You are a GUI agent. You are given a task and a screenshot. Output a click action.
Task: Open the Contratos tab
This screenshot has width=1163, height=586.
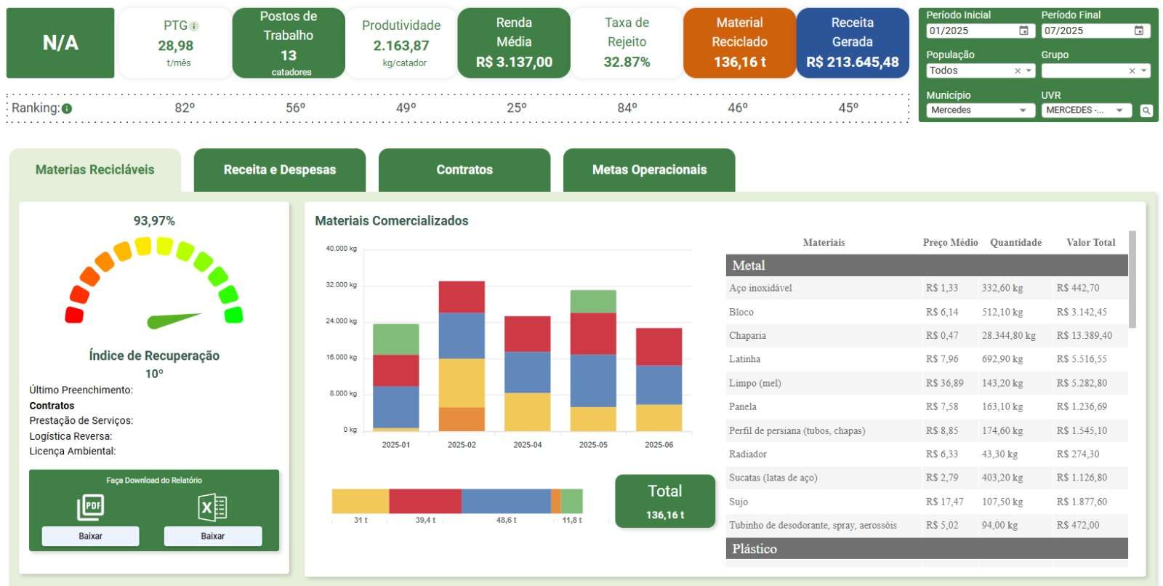point(464,170)
